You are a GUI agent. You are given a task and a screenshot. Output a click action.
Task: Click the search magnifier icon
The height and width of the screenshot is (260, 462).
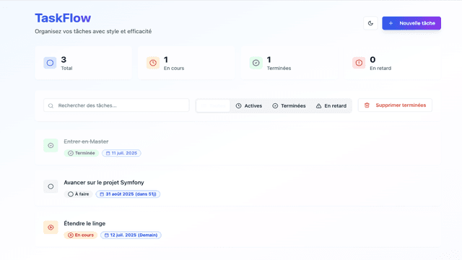click(x=51, y=105)
